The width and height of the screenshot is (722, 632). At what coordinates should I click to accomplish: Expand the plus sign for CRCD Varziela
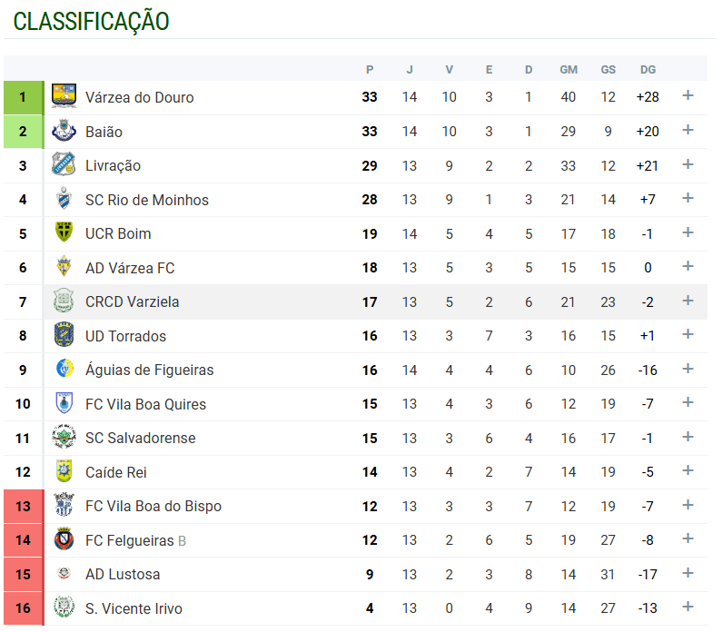coord(687,301)
